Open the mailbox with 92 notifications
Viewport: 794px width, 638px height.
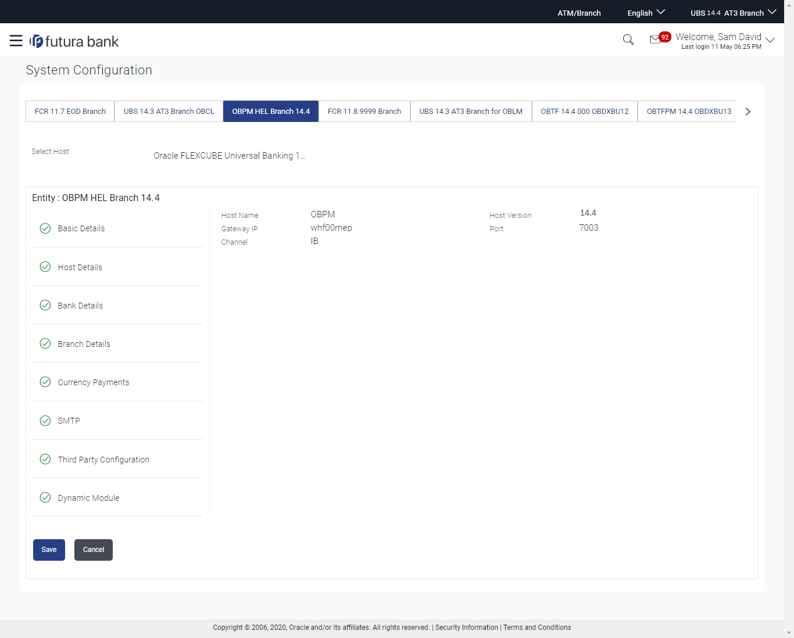(x=660, y=38)
